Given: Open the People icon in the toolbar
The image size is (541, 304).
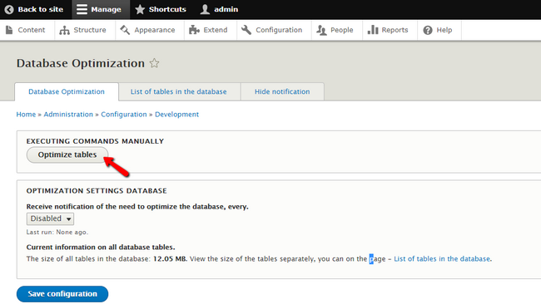Looking at the screenshot, I should [x=321, y=30].
